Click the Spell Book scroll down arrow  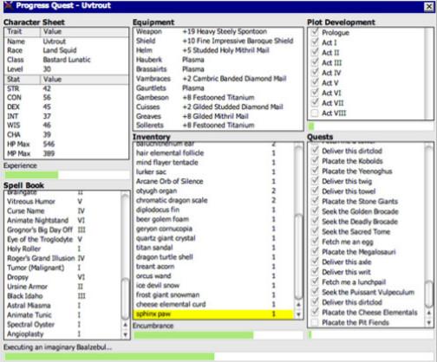[125, 334]
